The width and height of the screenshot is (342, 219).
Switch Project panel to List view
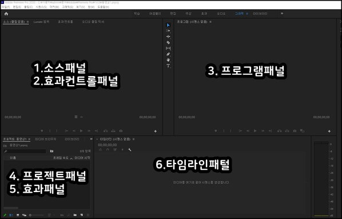click(11, 215)
